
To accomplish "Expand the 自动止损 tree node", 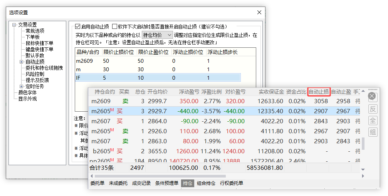I will [22, 62].
